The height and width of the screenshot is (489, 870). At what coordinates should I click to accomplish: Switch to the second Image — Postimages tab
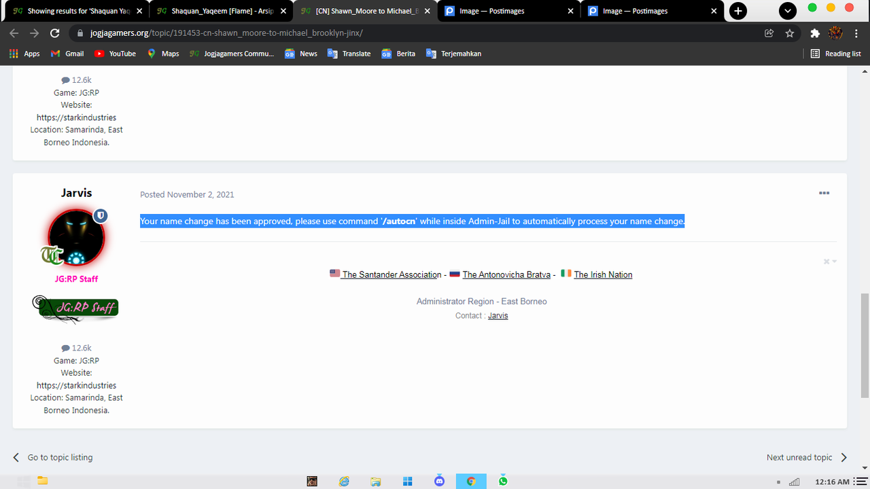coord(652,11)
